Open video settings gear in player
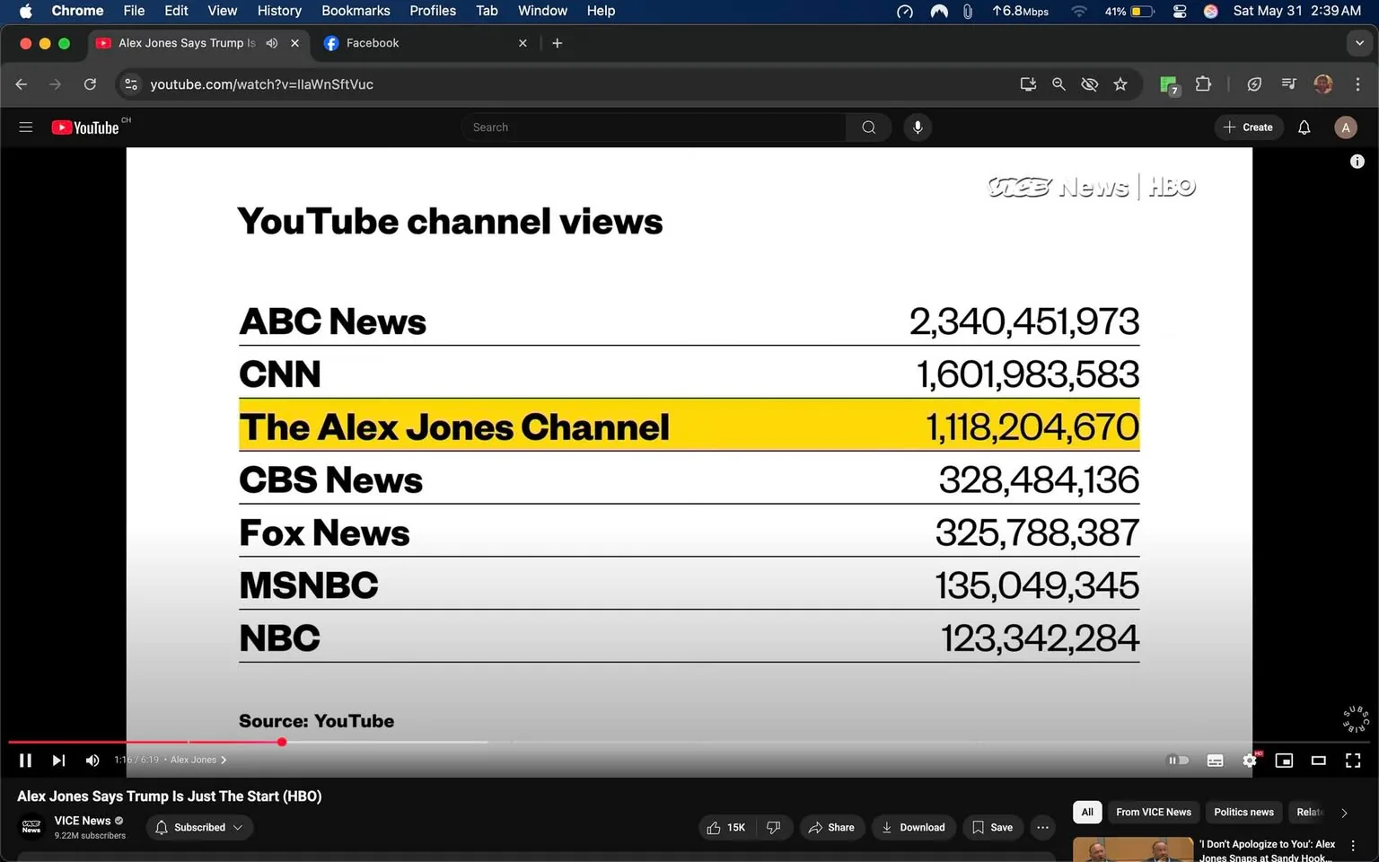1379x862 pixels. pyautogui.click(x=1249, y=760)
